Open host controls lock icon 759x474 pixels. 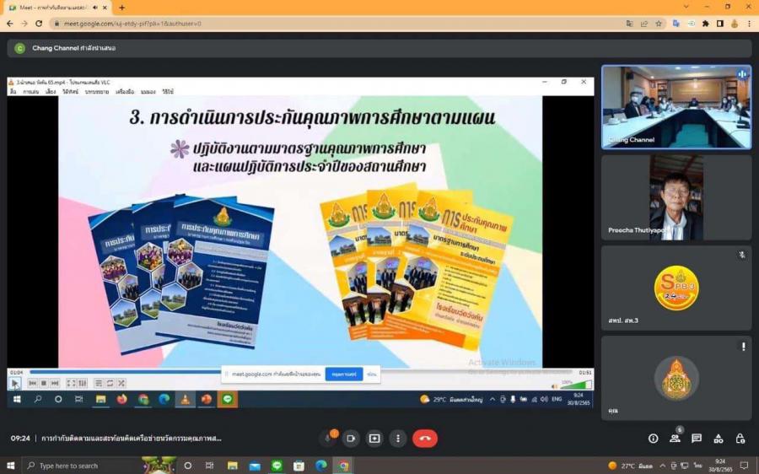(x=740, y=439)
